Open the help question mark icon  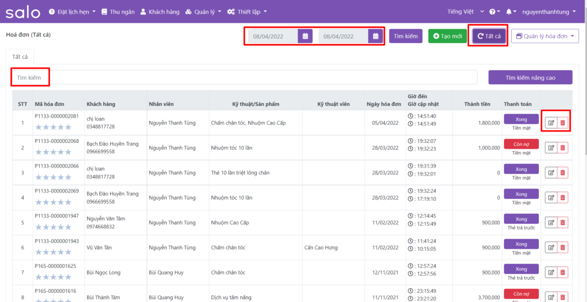point(492,11)
